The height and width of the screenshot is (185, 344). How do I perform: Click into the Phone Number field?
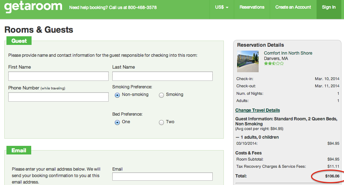[58, 97]
